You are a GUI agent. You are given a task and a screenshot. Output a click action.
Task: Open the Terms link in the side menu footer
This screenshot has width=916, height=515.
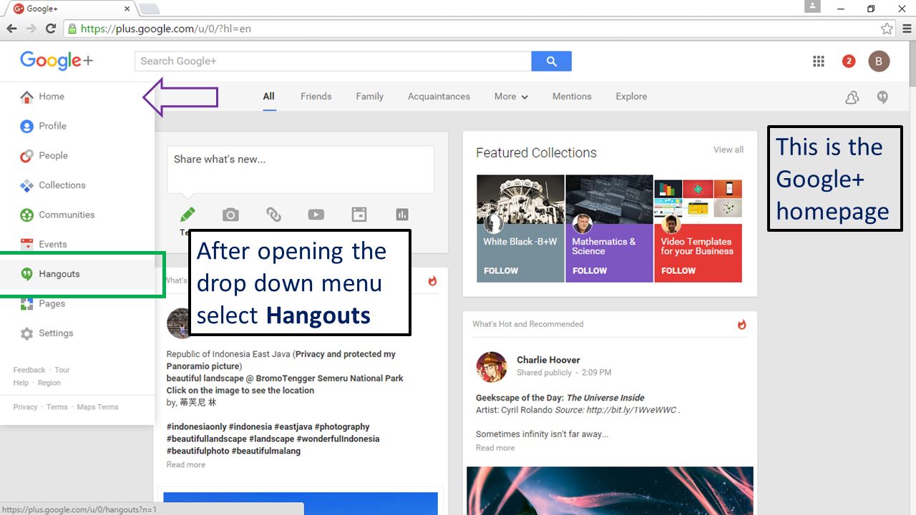(57, 407)
